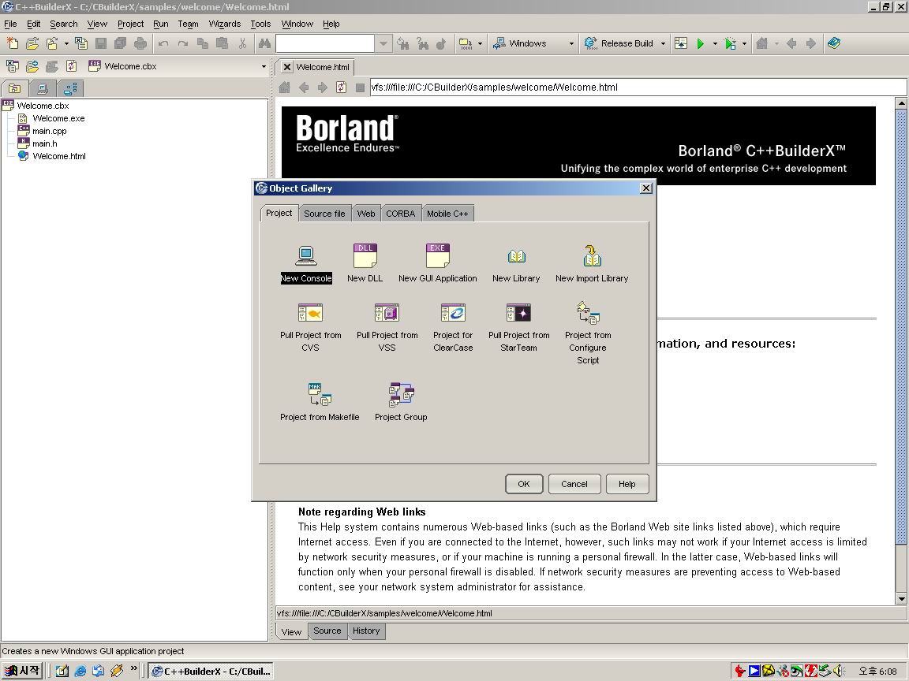Viewport: 909px width, 681px height.
Task: Expand the Welcome.cbx project dropdown arrow
Action: pos(264,67)
